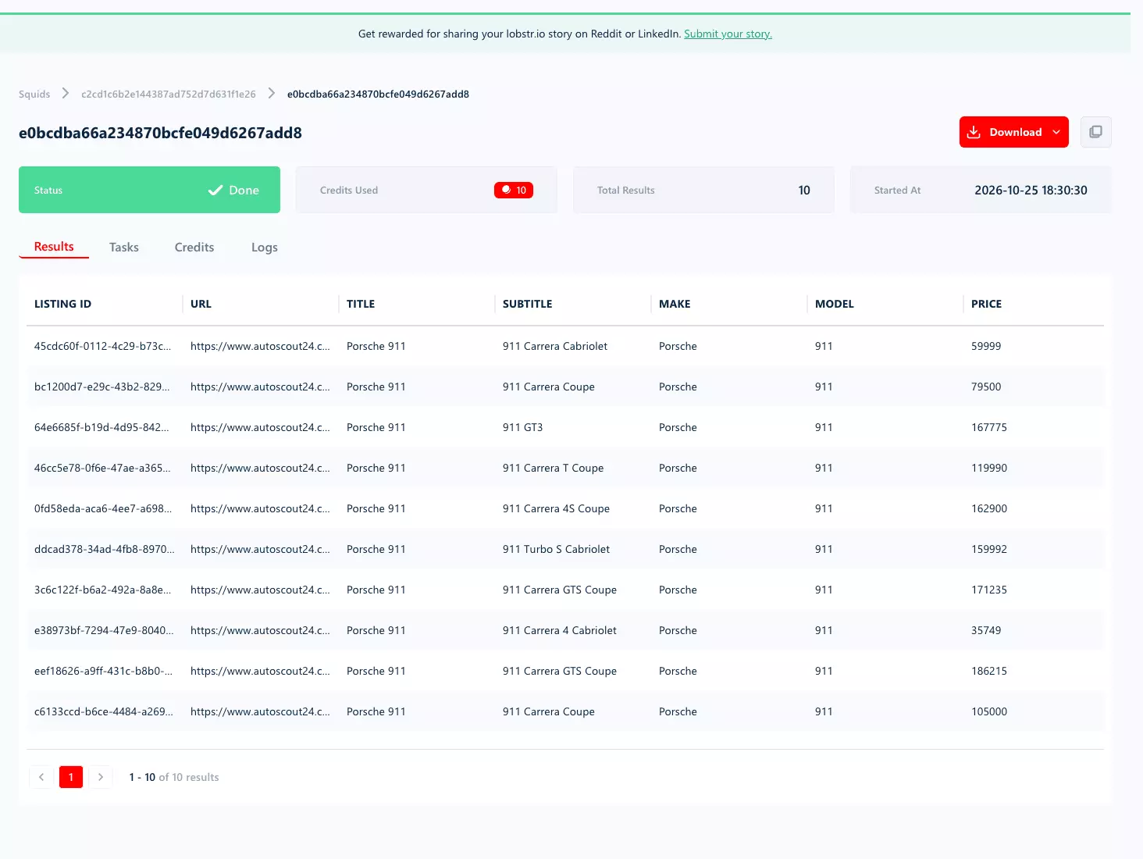1143x859 pixels.
Task: Go to the next results page arrow
Action: 101,777
